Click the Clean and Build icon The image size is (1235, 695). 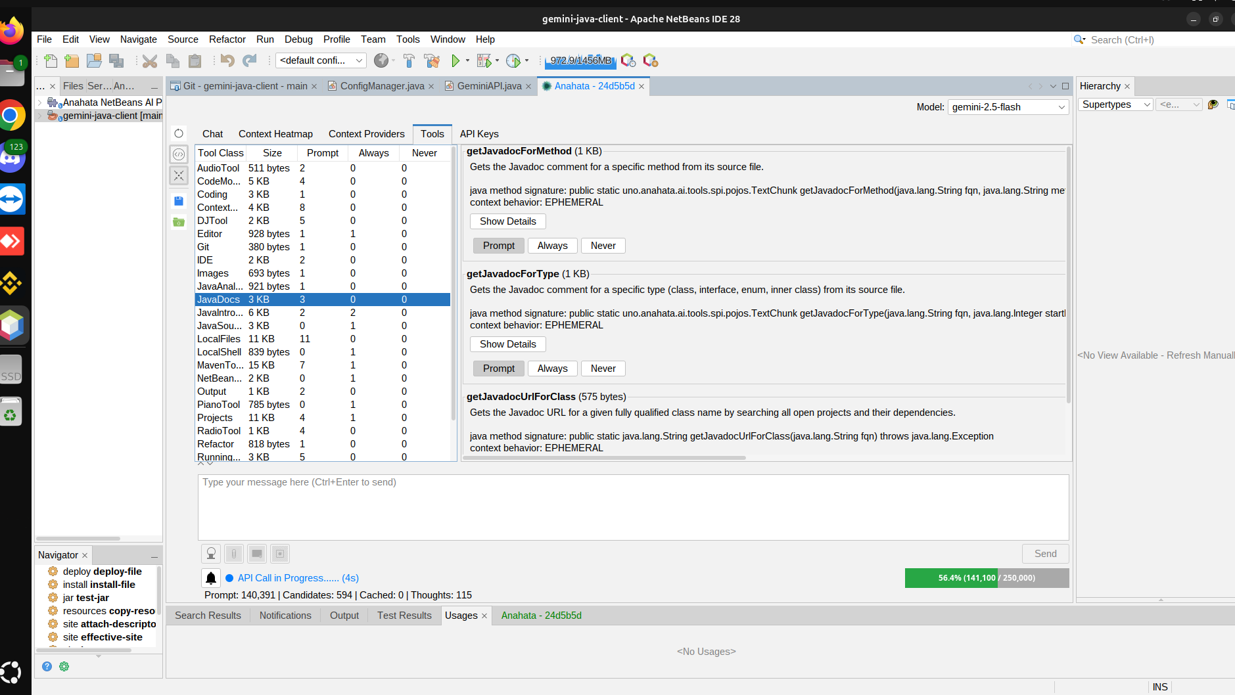432,61
